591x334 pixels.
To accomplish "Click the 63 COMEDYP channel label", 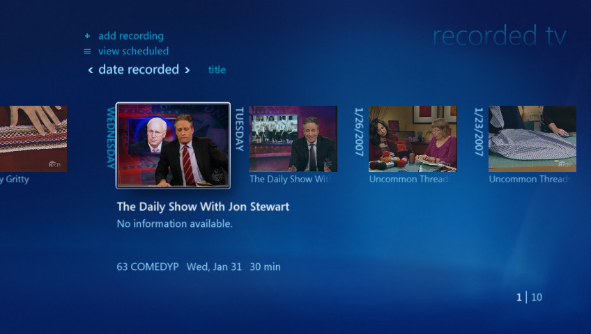I will [x=148, y=267].
